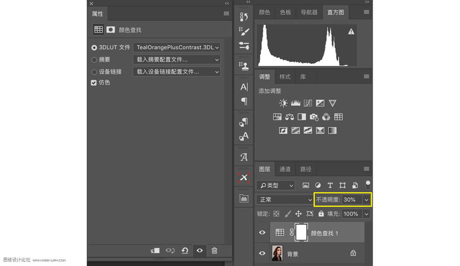The height and width of the screenshot is (266, 460).
Task: Select the 3DLUT 文件 radio button
Action: pos(94,47)
